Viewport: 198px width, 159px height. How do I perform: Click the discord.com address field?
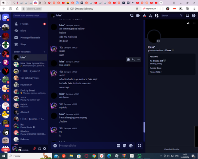34,9
